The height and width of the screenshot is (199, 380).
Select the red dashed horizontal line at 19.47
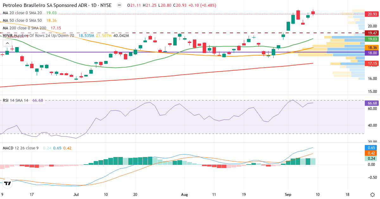pyautogui.click(x=182, y=33)
